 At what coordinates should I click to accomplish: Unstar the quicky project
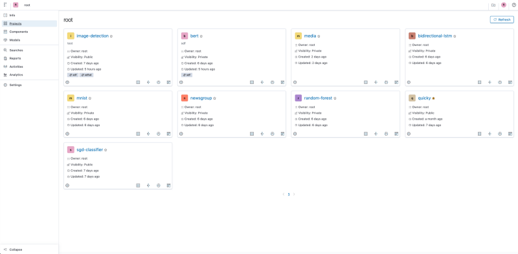[433, 98]
